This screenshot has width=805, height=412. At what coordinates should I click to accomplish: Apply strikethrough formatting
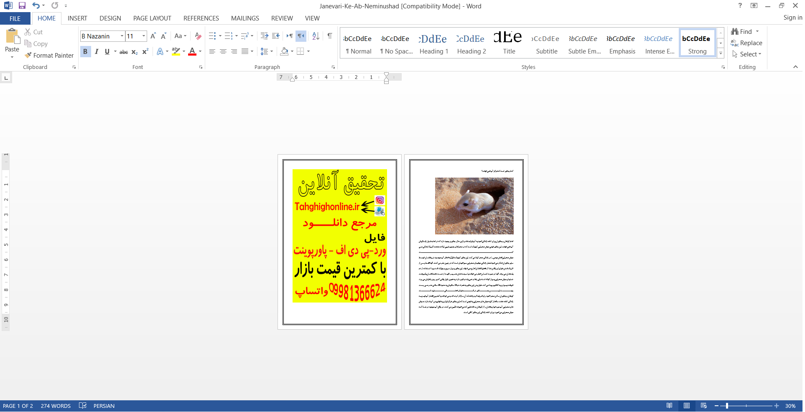click(124, 51)
